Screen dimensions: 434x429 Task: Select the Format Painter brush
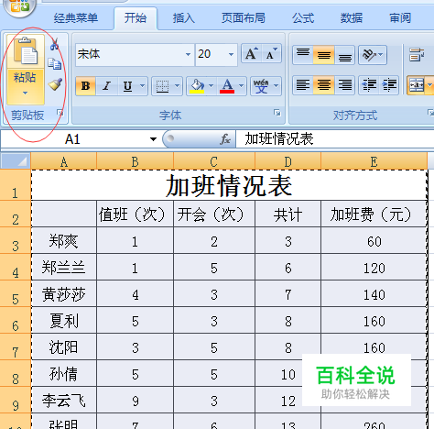(x=55, y=84)
